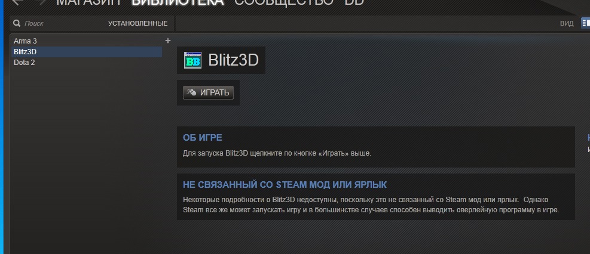
Task: Click the Blitz3D title heading
Action: coord(233,60)
